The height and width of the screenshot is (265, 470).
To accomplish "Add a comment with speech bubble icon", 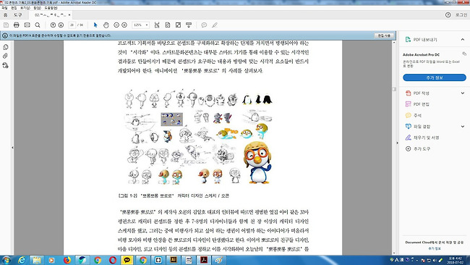I will tap(204, 25).
